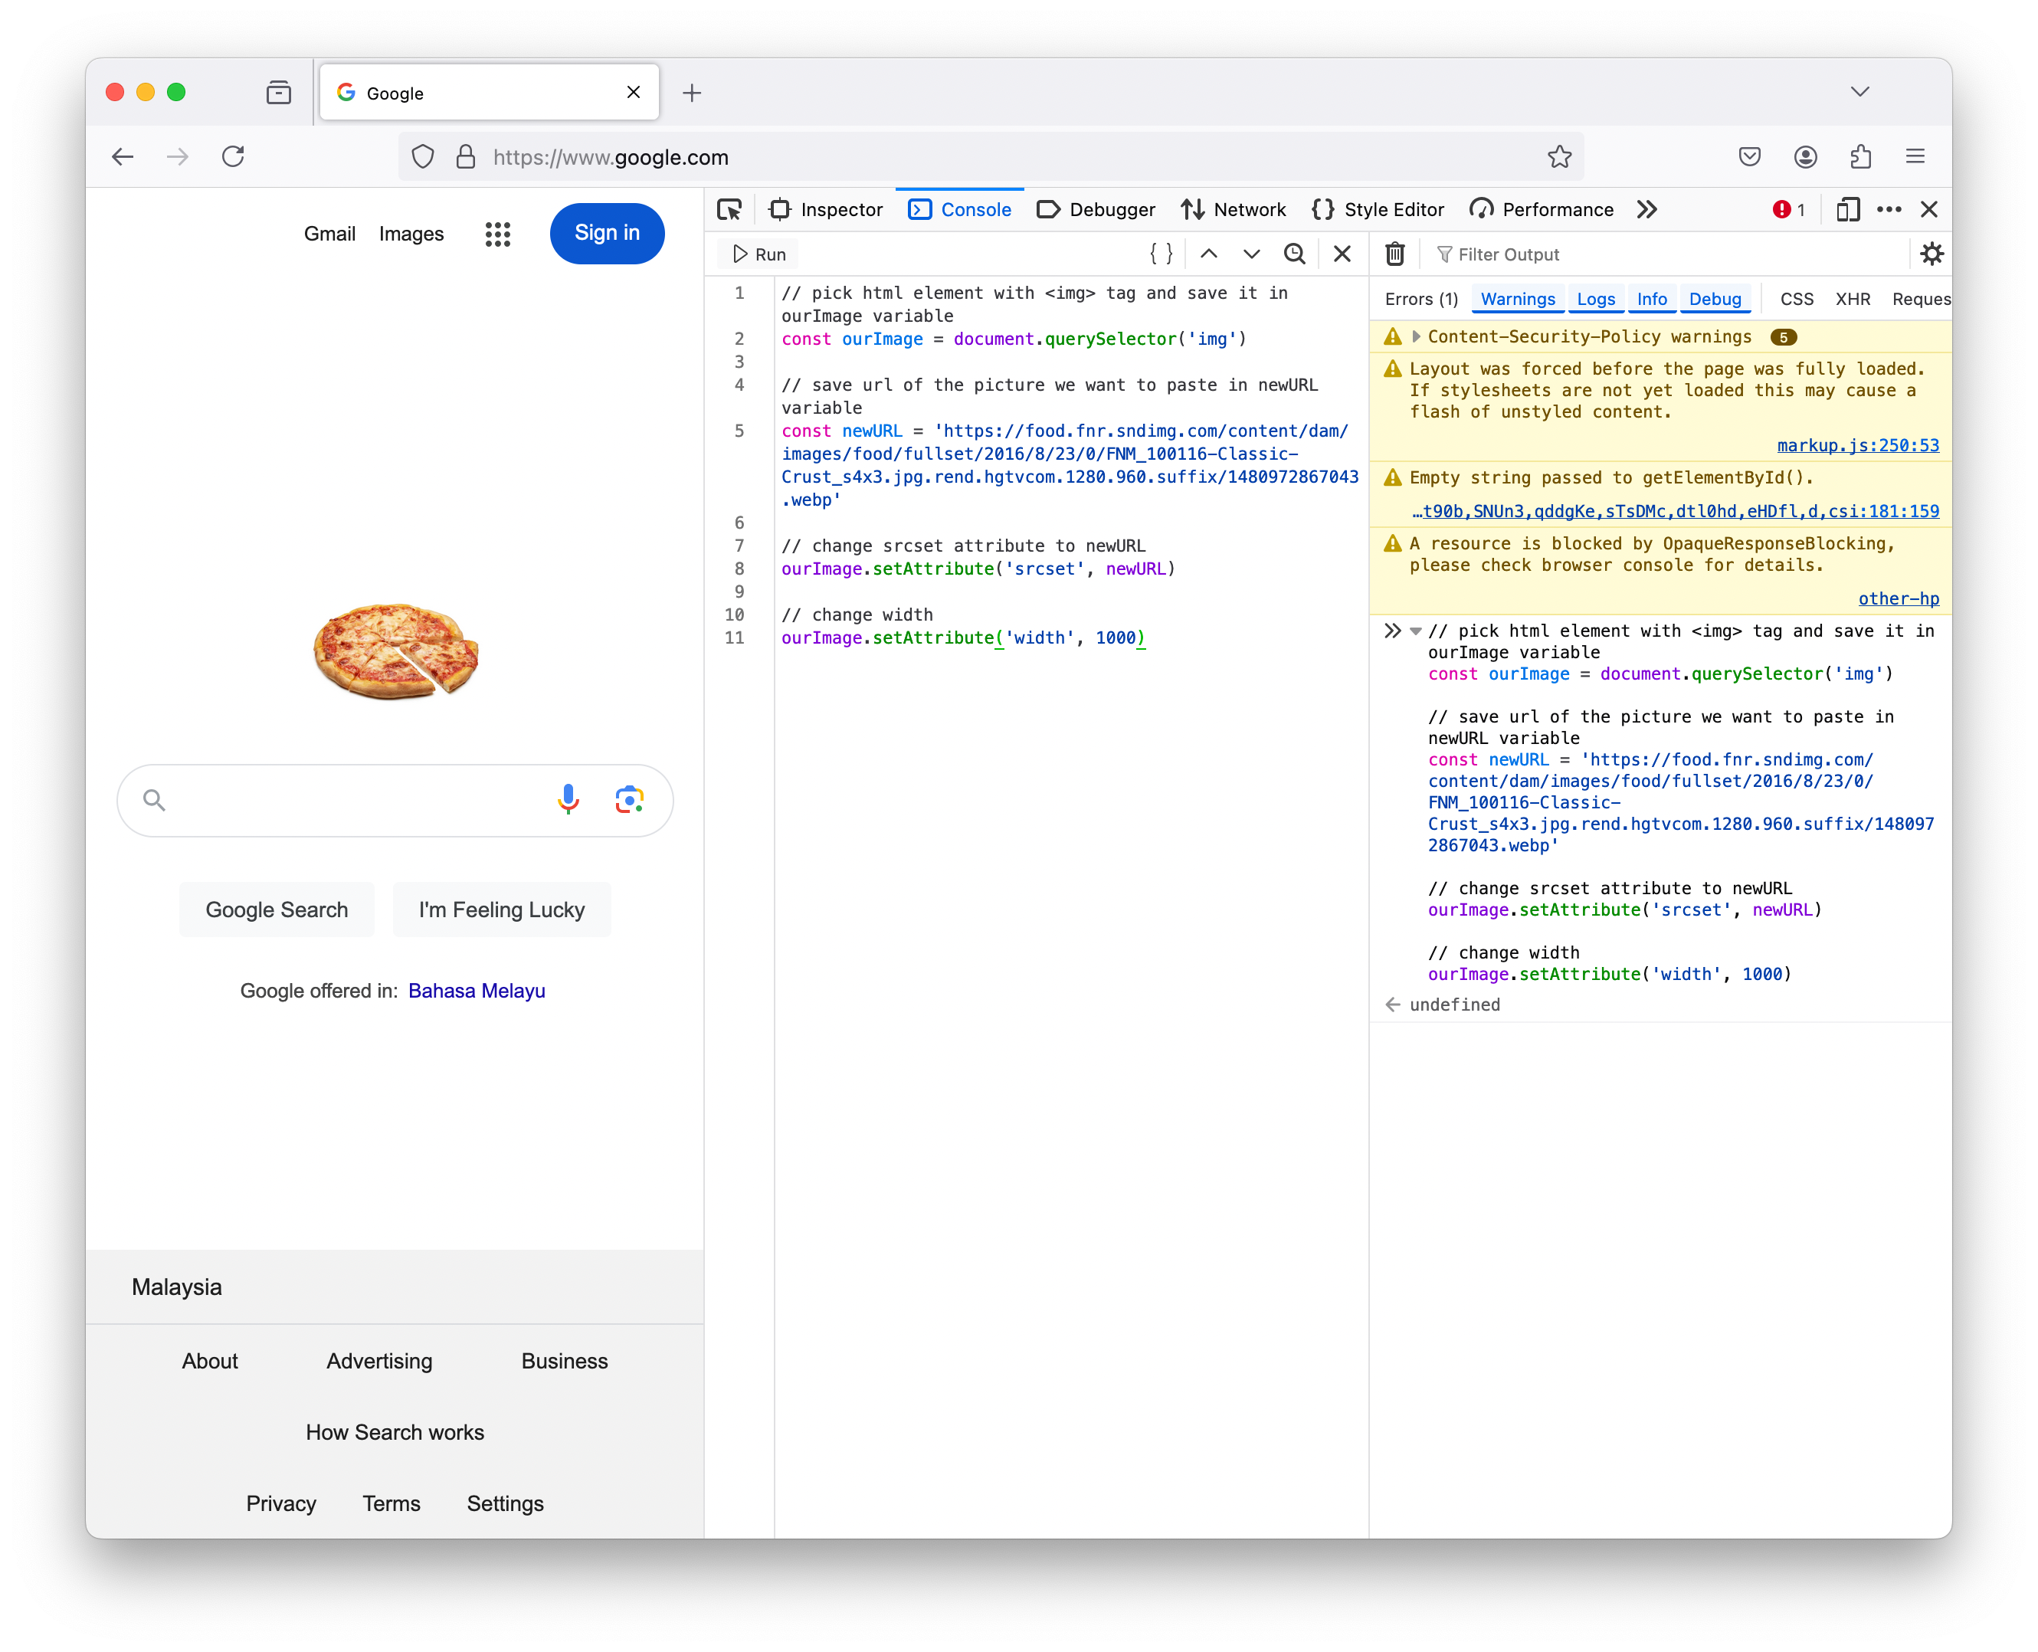Click the Sign in button
Screen dimensions: 2038x1652
coord(607,233)
